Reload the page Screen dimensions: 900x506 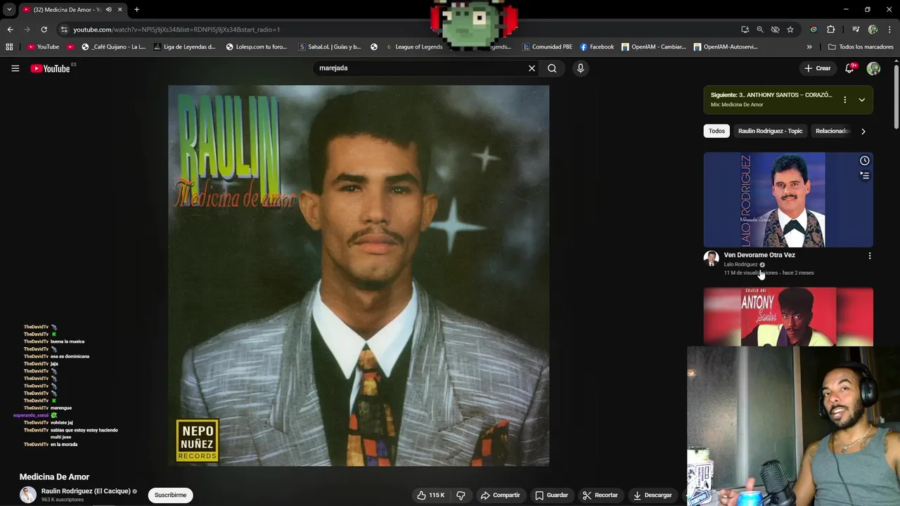(44, 30)
